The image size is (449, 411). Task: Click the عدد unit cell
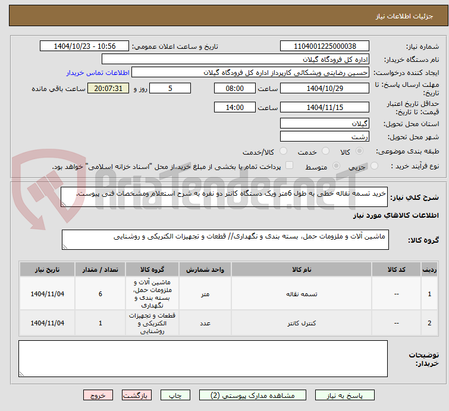[x=205, y=323]
